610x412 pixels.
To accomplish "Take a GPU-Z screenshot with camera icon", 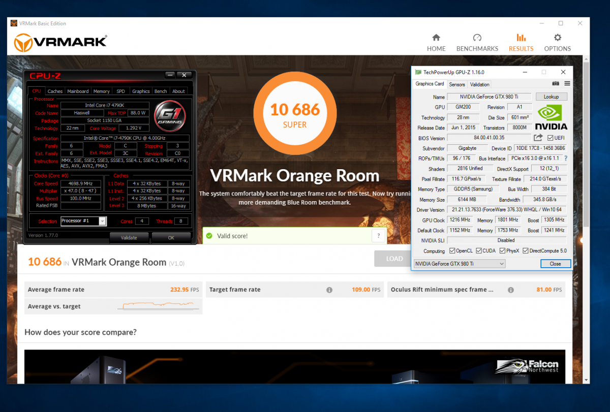I will point(556,84).
